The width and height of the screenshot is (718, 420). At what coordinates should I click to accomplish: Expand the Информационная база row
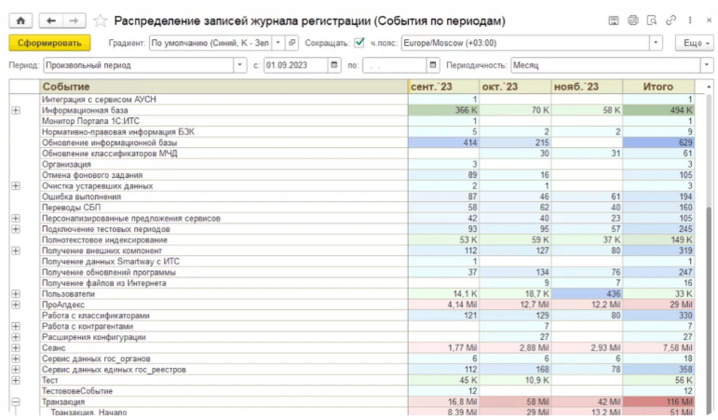pyautogui.click(x=16, y=111)
